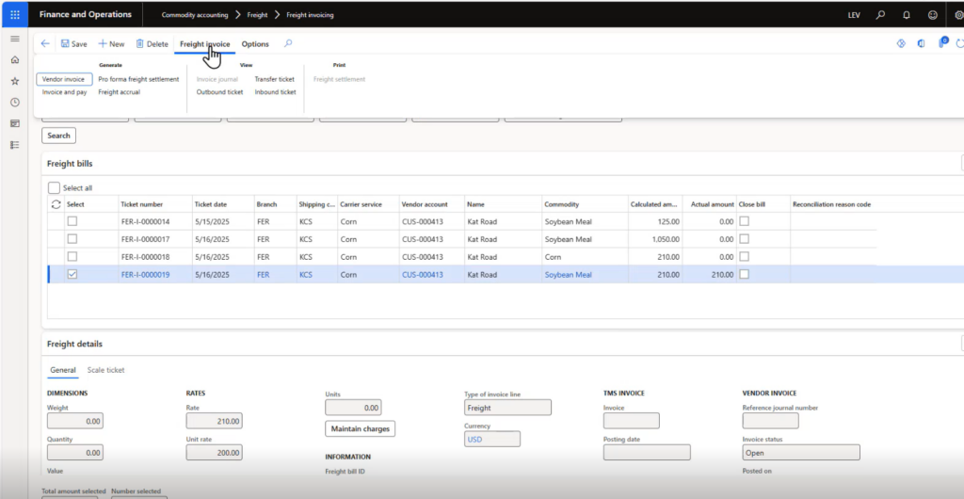Click the back arrow icon
Viewport: 964px width, 499px height.
45,43
